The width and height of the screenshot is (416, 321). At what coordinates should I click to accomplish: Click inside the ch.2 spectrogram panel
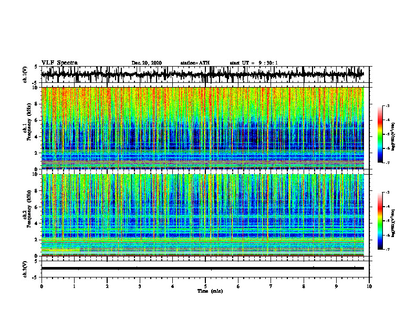pyautogui.click(x=202, y=215)
